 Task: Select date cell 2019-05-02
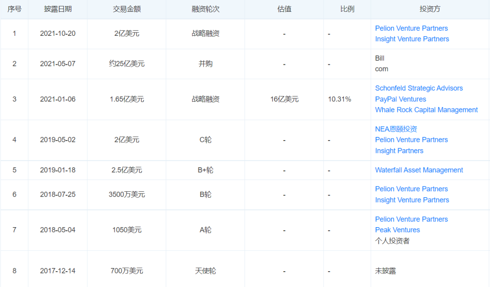[58, 140]
